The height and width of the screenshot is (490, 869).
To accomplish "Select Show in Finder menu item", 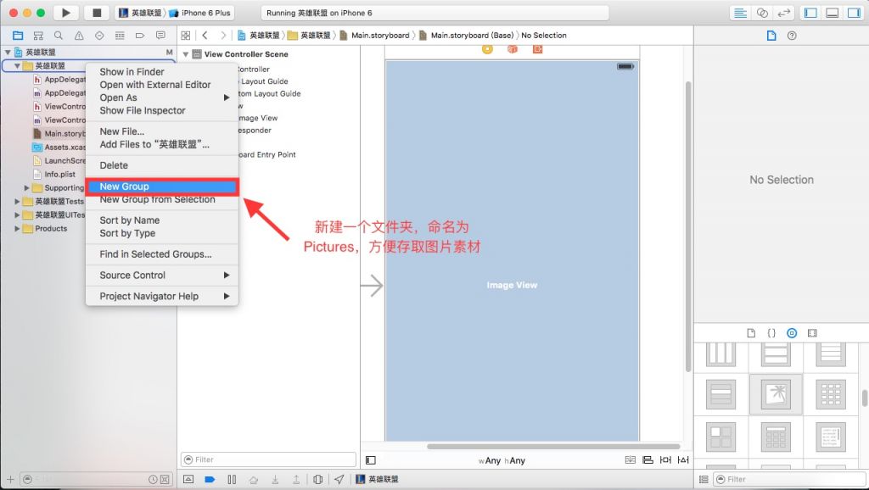I will click(132, 72).
